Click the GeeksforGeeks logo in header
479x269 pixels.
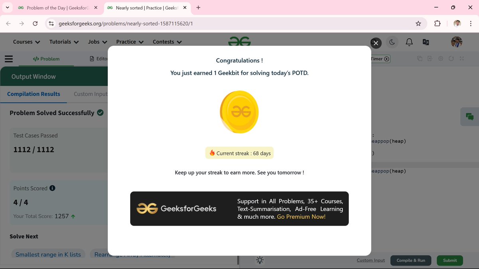point(239,41)
